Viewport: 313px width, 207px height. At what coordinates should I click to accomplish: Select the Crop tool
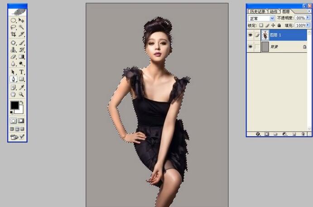(x=14, y=34)
